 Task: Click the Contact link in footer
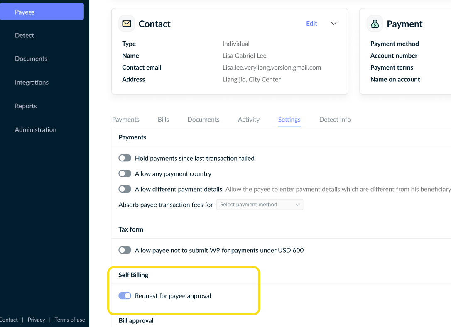[9, 320]
